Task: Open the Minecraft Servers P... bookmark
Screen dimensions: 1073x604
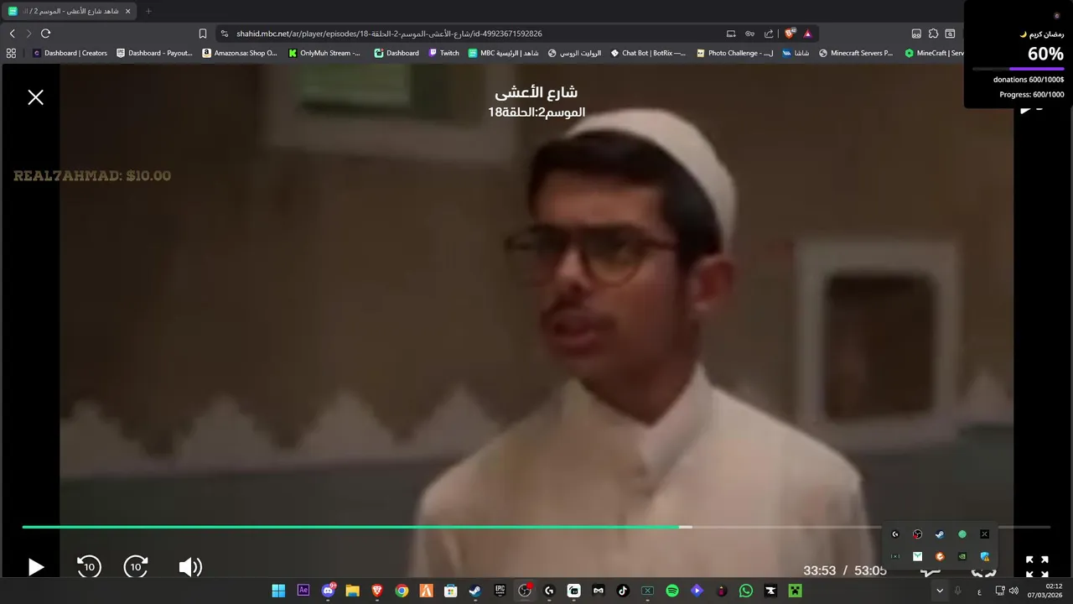Action: point(856,53)
